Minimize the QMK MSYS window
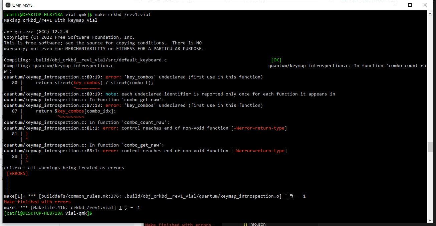 [395, 5]
